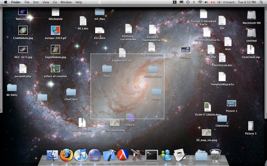Select the 30er_karte.png file
This screenshot has height=166, width=267.
point(115,123)
